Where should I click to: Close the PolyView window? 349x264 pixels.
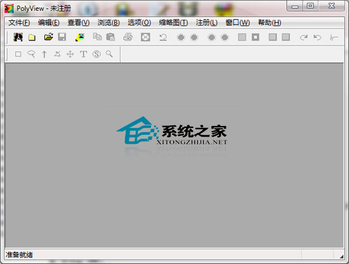[332, 6]
